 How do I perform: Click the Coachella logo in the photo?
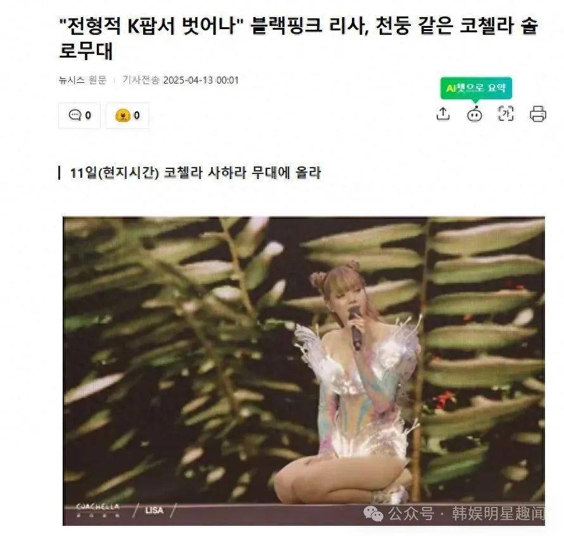pyautogui.click(x=98, y=510)
